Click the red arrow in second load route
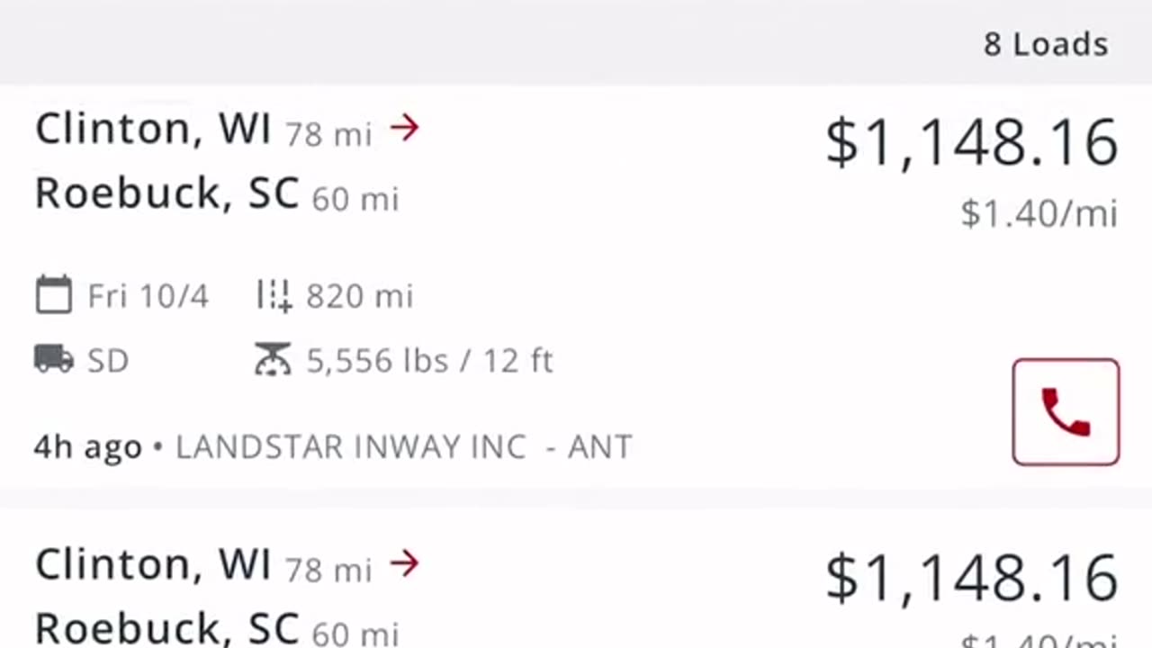1152x648 pixels. tap(405, 564)
